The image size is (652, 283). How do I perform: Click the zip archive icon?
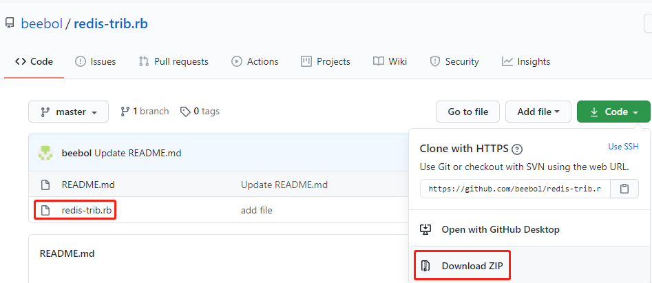[425, 266]
